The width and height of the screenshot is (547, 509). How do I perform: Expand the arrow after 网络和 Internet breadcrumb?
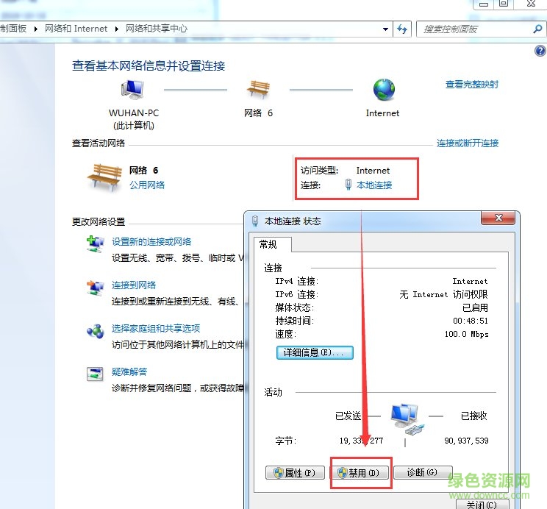coord(116,29)
